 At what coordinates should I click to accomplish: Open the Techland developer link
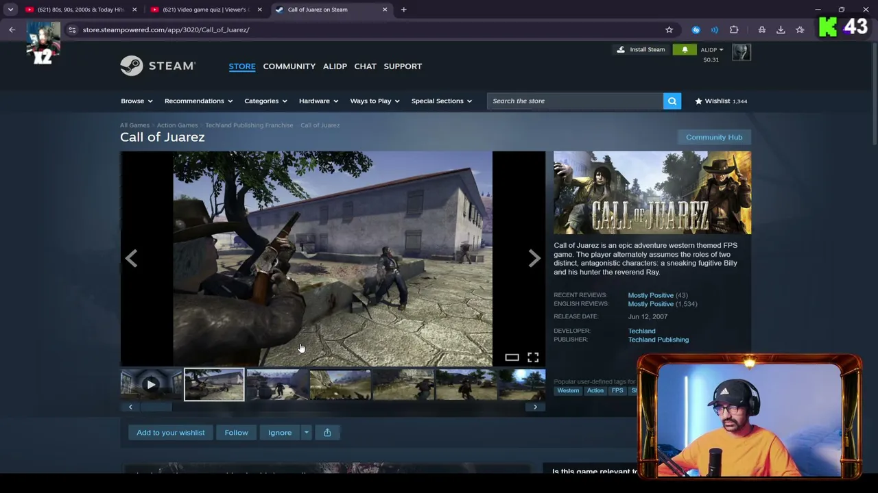click(x=641, y=331)
